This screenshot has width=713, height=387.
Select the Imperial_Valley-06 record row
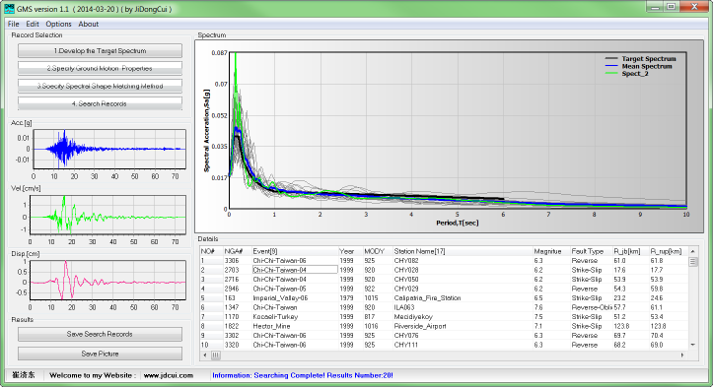[x=444, y=298]
